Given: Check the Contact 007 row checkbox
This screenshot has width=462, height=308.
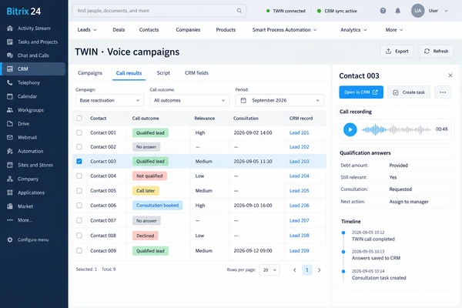Looking at the screenshot, I should (x=79, y=220).
